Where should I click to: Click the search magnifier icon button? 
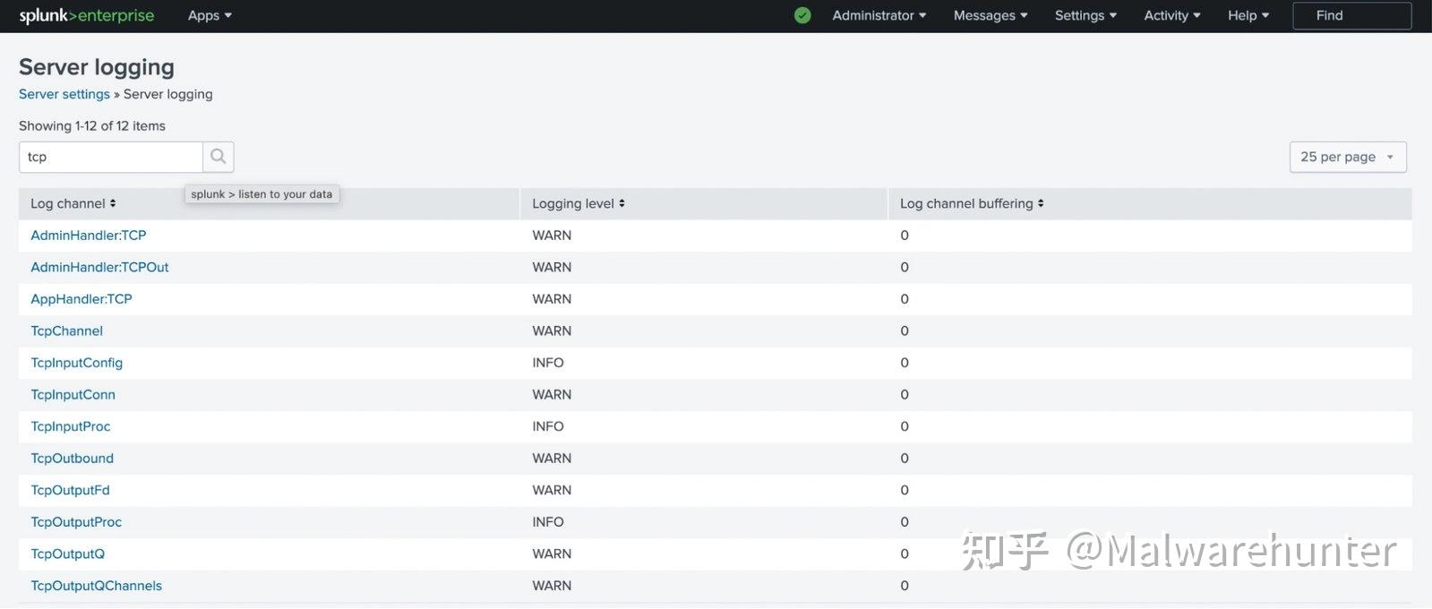pos(218,157)
